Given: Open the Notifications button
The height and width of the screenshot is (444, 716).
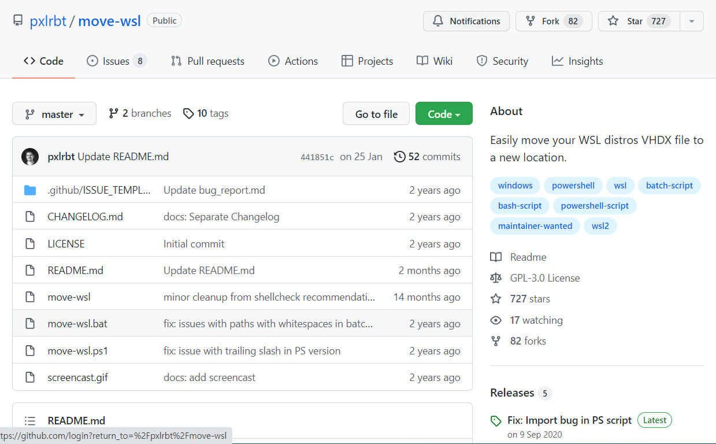Looking at the screenshot, I should coord(466,21).
